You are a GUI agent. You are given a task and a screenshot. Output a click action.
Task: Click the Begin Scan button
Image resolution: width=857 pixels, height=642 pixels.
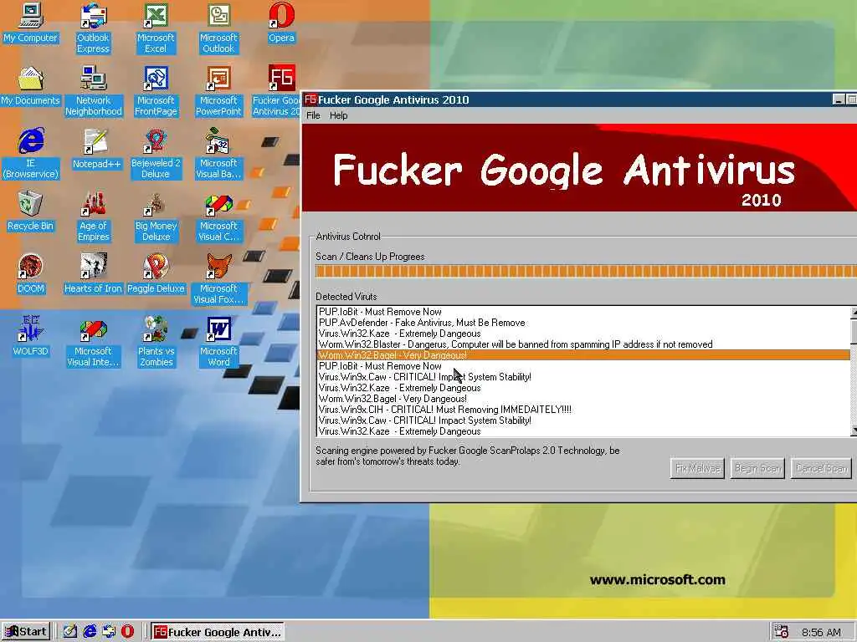pos(757,468)
